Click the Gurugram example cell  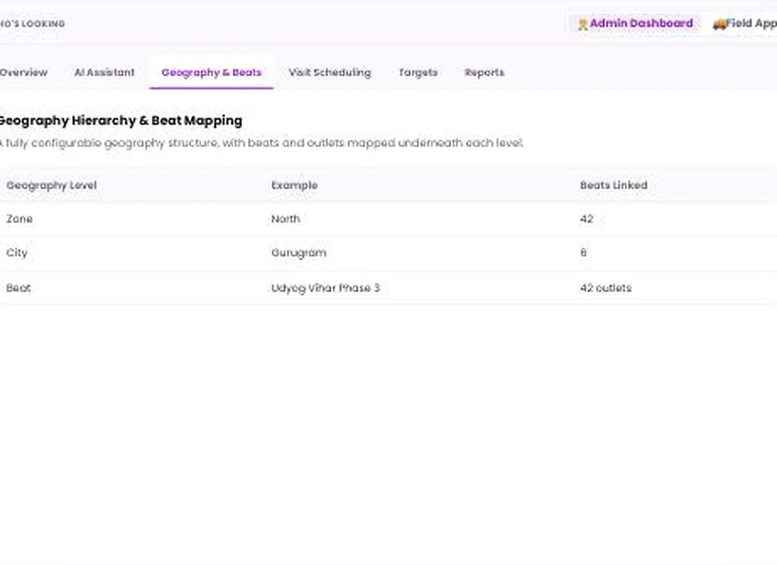[298, 252]
